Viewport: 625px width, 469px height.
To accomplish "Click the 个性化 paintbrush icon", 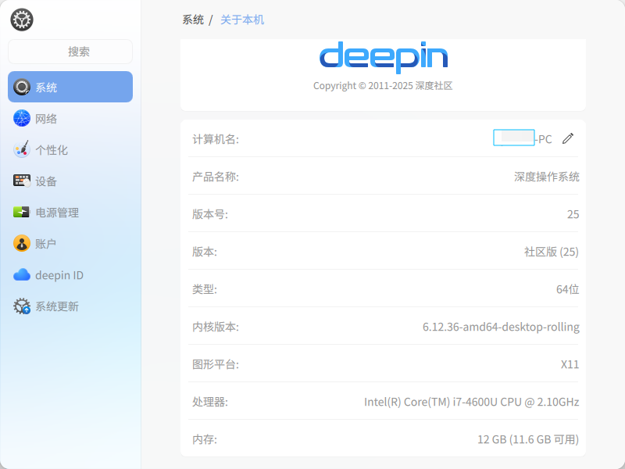I will pyautogui.click(x=22, y=149).
